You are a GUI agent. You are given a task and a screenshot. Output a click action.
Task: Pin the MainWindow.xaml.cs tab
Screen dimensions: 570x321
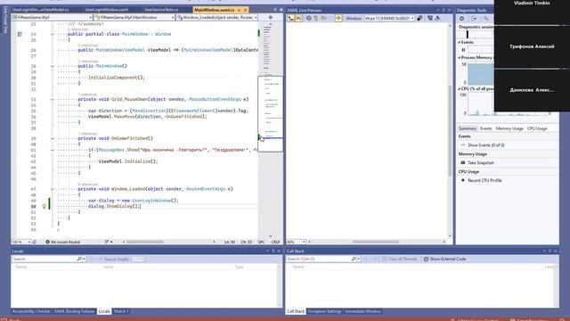tap(240, 10)
